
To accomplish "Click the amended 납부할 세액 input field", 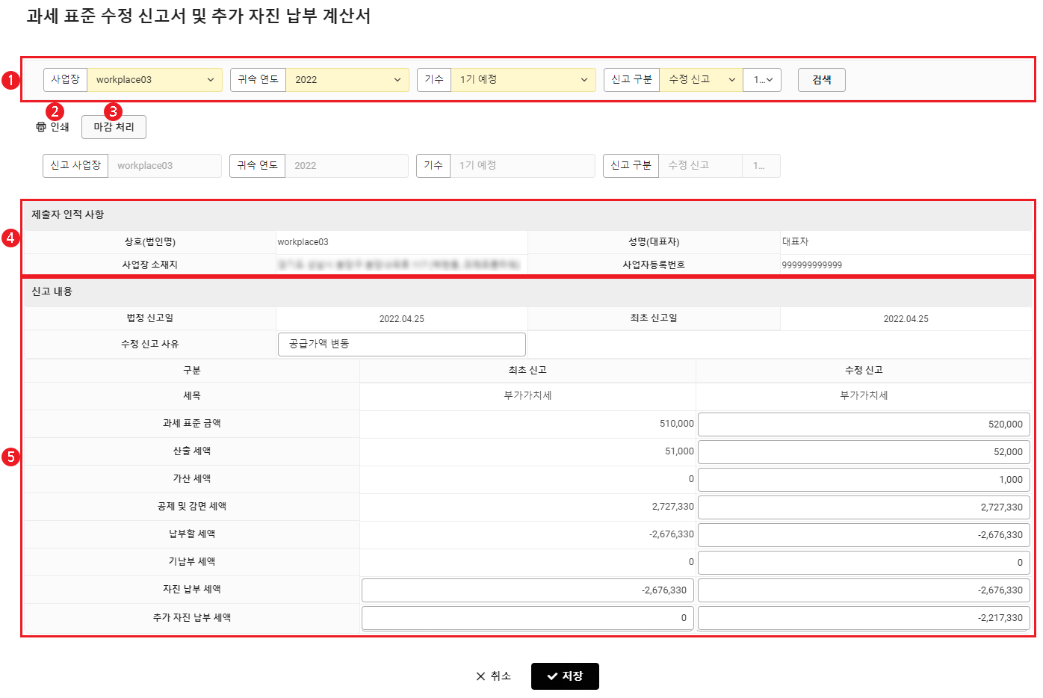I will pyautogui.click(x=864, y=535).
